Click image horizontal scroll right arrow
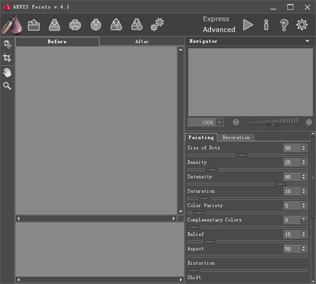 tap(174, 218)
